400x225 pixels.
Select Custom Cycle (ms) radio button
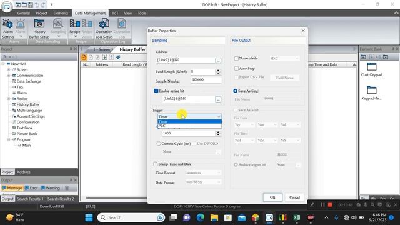(159, 144)
